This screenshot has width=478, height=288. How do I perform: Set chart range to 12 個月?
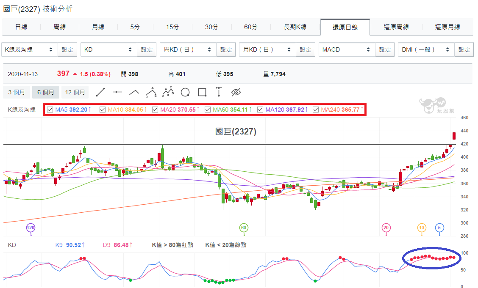coord(75,92)
